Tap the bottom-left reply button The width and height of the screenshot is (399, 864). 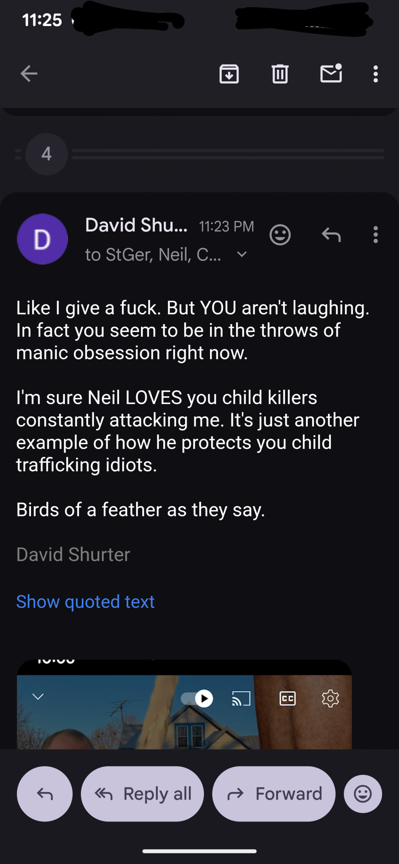coord(45,794)
